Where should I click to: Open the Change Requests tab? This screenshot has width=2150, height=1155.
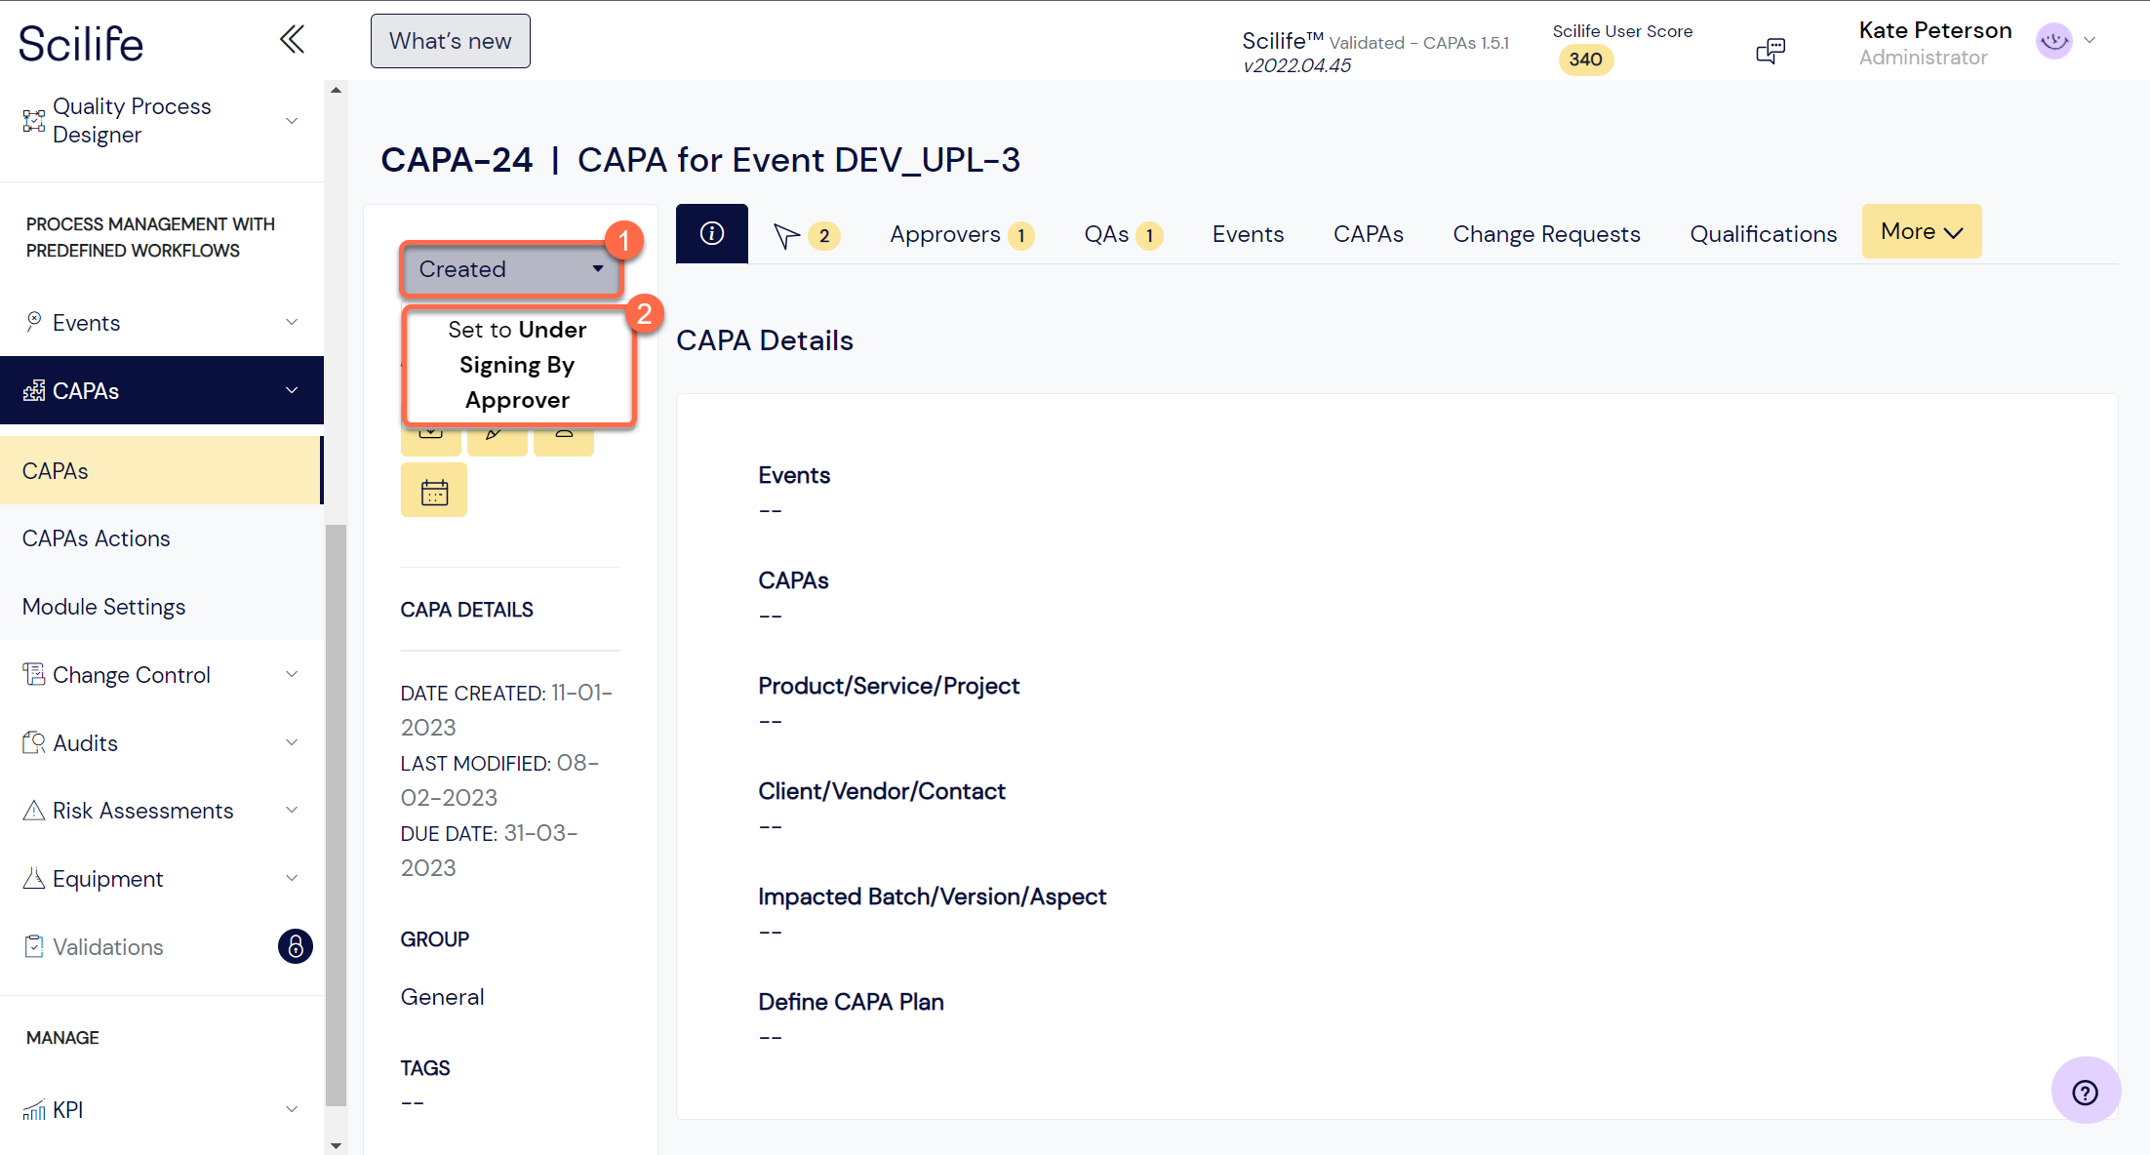click(1546, 234)
